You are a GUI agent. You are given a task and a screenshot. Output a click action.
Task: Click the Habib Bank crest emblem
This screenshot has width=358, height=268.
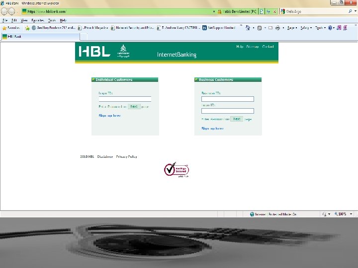point(123,51)
